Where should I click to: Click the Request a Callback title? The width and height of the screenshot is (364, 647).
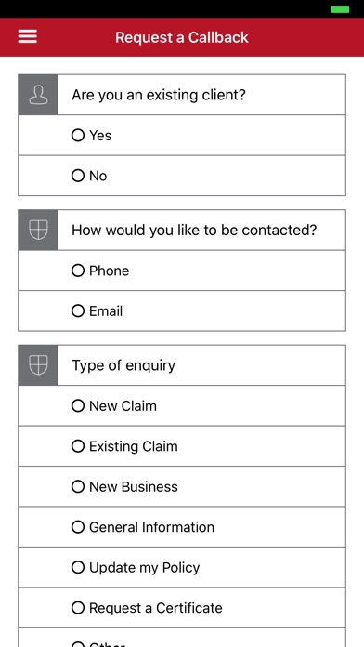[182, 37]
